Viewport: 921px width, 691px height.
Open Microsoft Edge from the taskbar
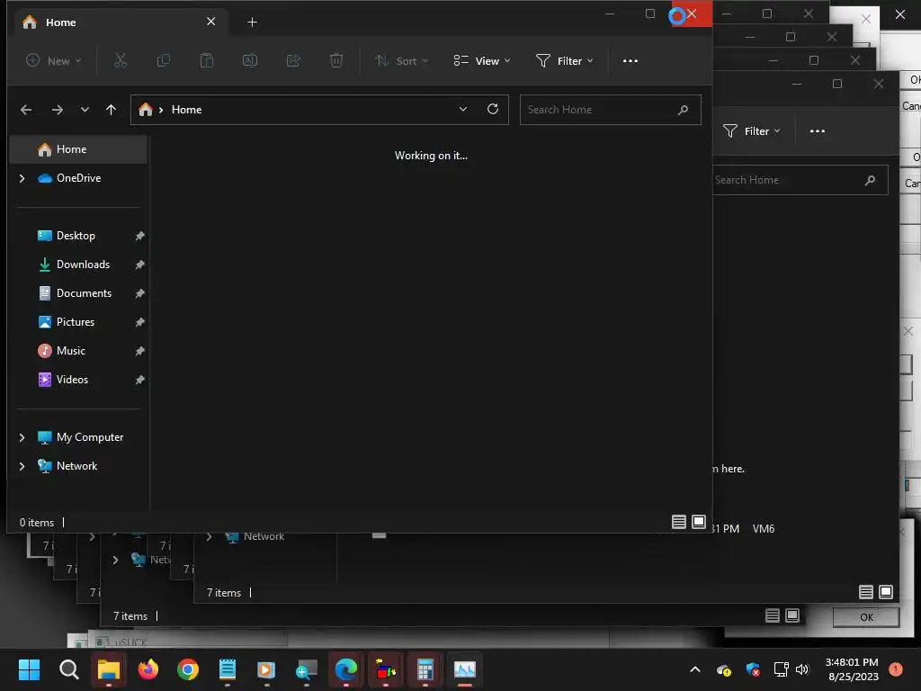tap(346, 669)
